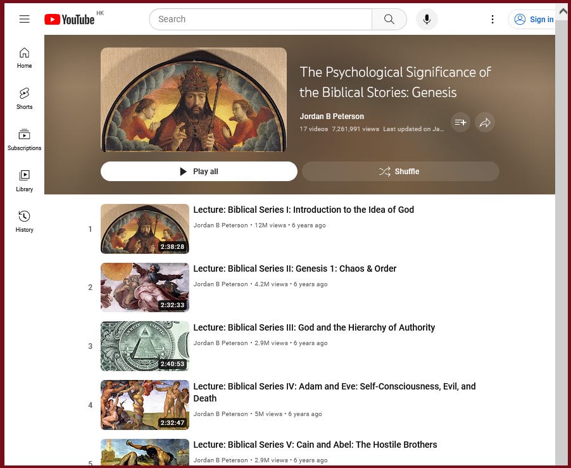Open Genesis 1: Chaos & Order thumbnail

pyautogui.click(x=145, y=288)
